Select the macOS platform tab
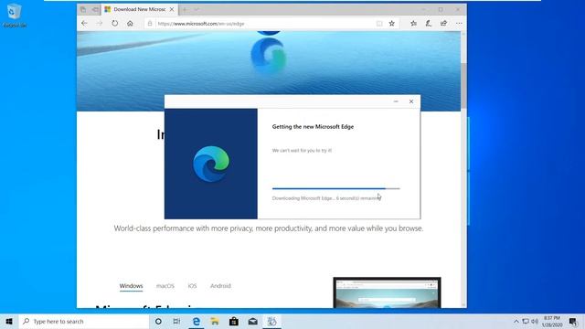The height and width of the screenshot is (329, 585). pyautogui.click(x=165, y=286)
